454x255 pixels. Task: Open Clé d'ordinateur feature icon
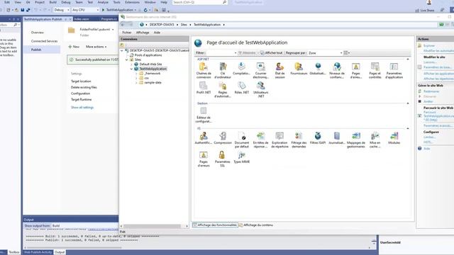coord(223,71)
